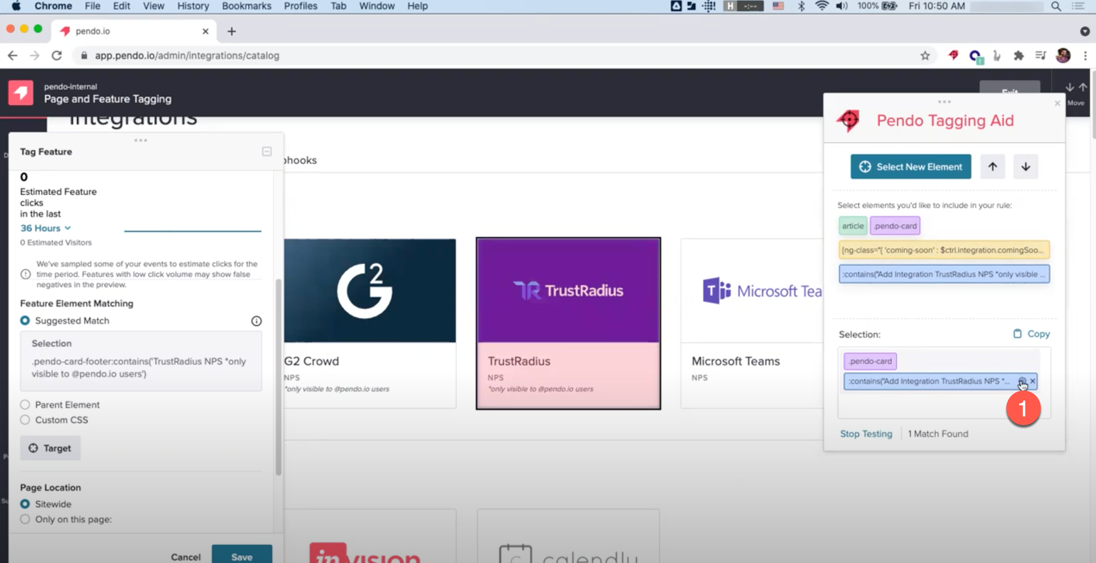The width and height of the screenshot is (1096, 563).
Task: Open the Window menu
Action: click(x=377, y=6)
